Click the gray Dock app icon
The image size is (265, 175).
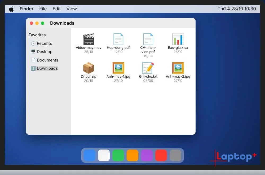[175, 155]
